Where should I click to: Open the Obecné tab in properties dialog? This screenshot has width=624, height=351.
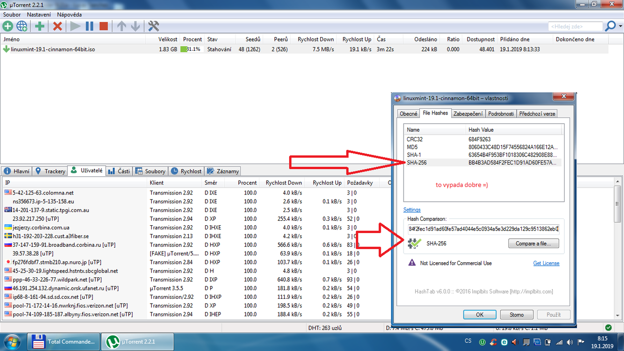click(409, 114)
